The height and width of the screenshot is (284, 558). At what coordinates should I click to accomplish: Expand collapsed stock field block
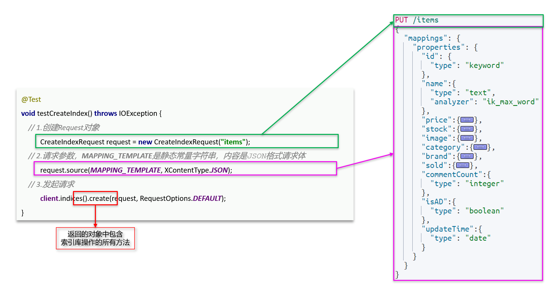(467, 129)
